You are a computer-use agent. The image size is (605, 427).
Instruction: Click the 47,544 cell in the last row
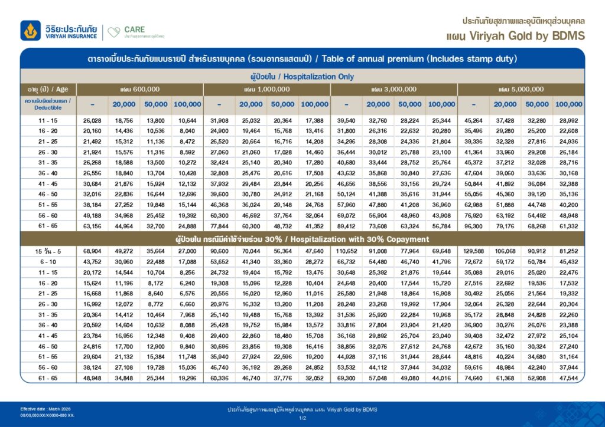click(568, 378)
